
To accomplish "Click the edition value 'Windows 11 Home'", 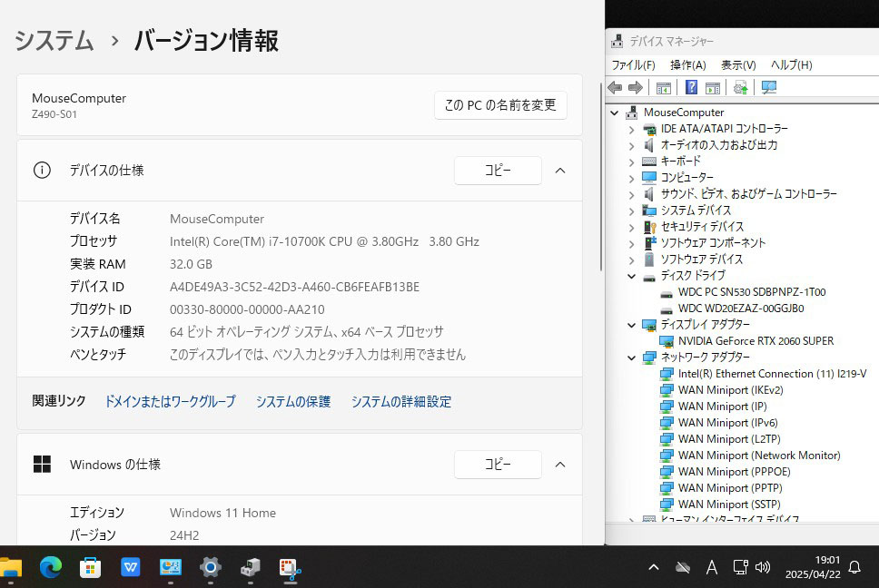I will [x=223, y=513].
